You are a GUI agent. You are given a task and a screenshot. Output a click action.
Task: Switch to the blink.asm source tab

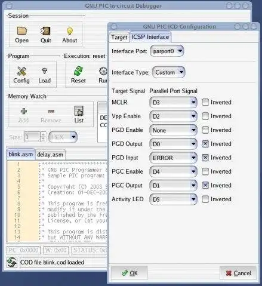pos(21,154)
